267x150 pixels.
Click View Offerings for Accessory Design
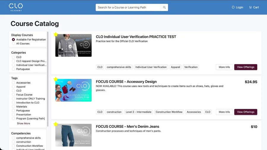(246, 112)
